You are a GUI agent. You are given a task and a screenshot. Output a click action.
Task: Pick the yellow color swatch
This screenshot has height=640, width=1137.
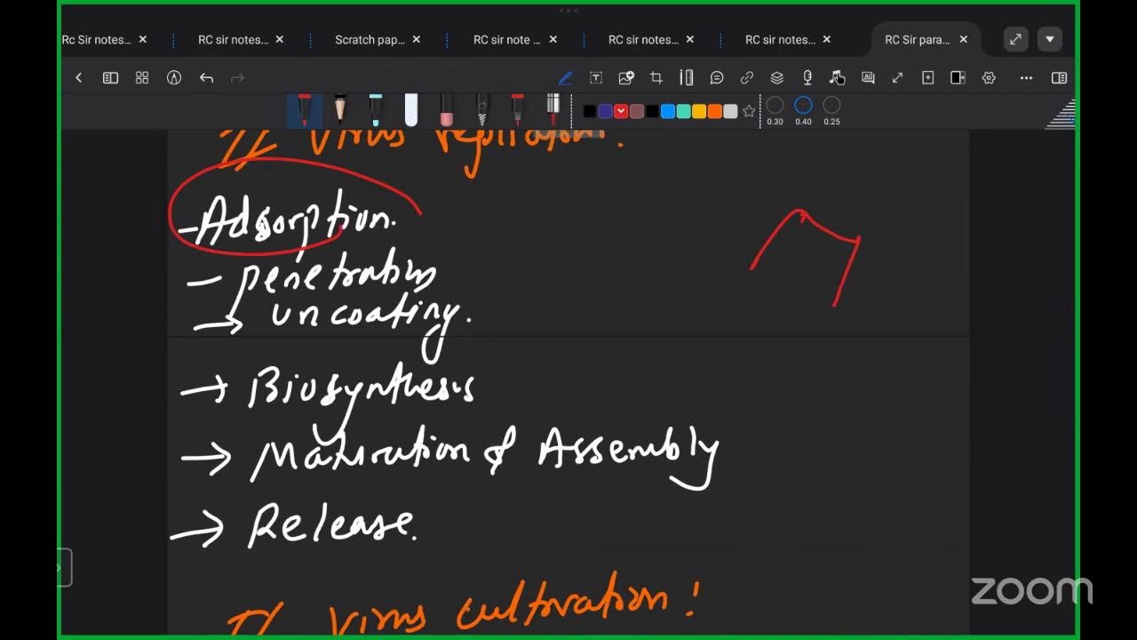(699, 111)
